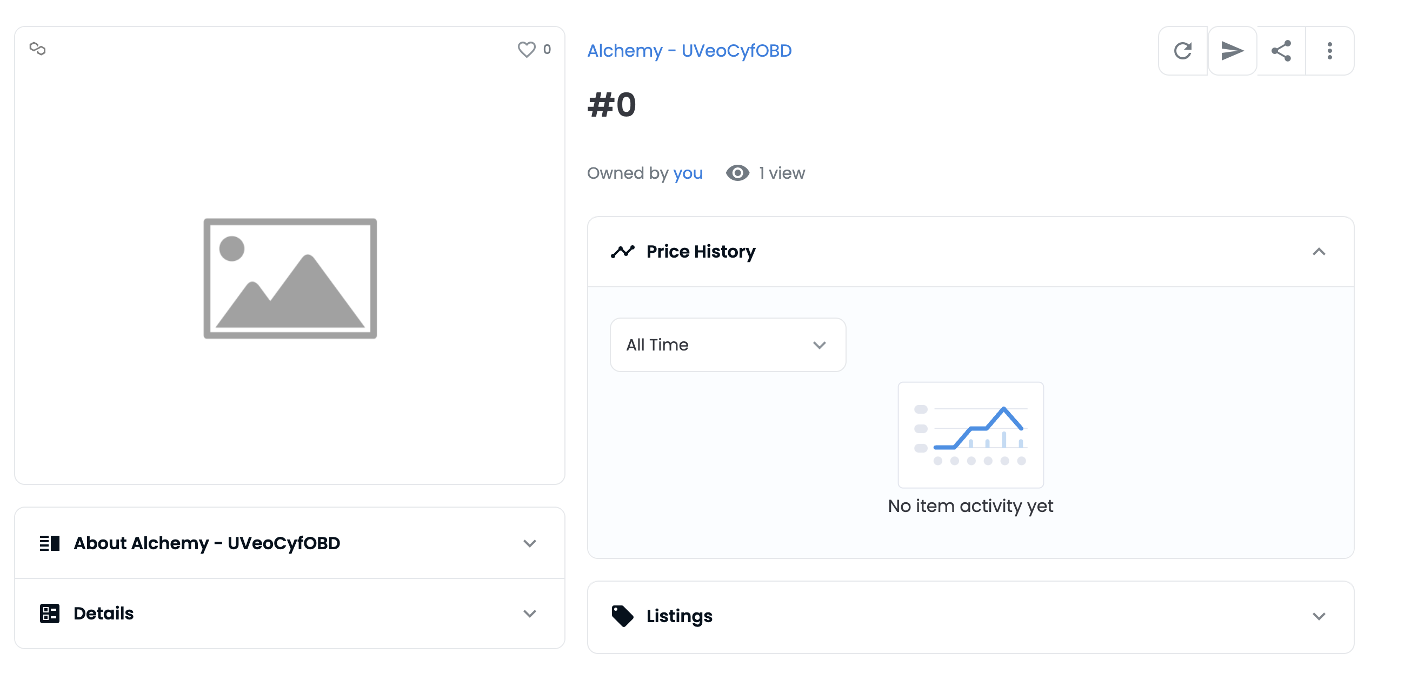Open the Alchemy UVeoCyfOBD collection link
1411x674 pixels.
pyautogui.click(x=689, y=50)
